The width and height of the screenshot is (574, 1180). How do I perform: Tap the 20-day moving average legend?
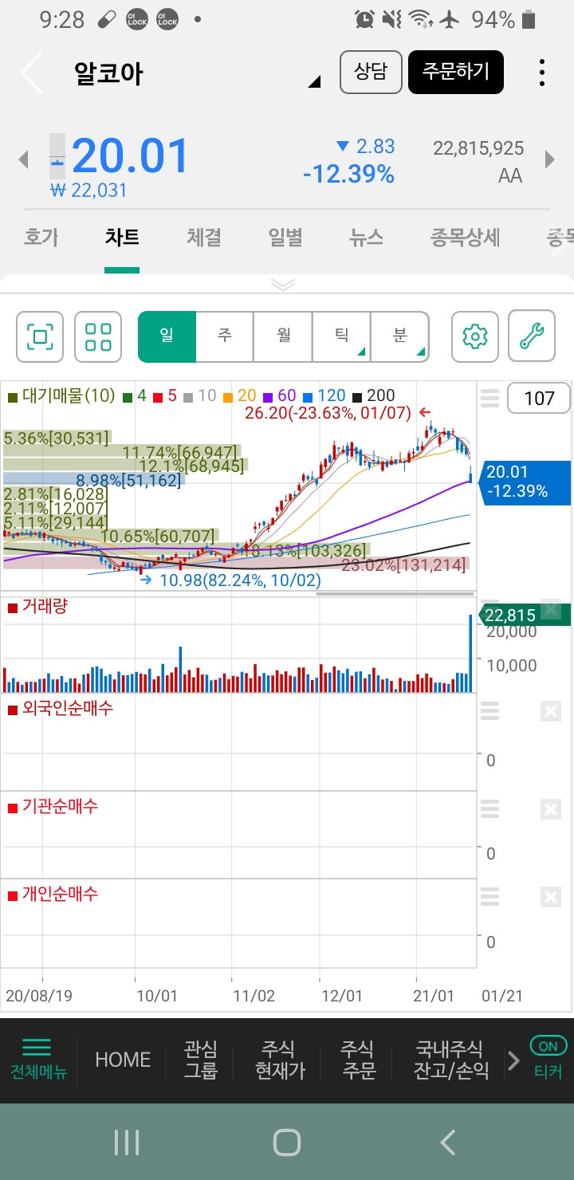click(x=241, y=395)
